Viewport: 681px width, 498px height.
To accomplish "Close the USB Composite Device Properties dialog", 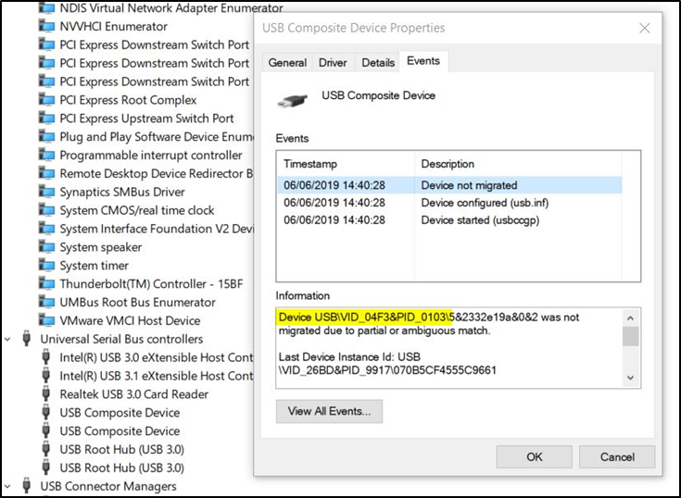I will pyautogui.click(x=645, y=28).
